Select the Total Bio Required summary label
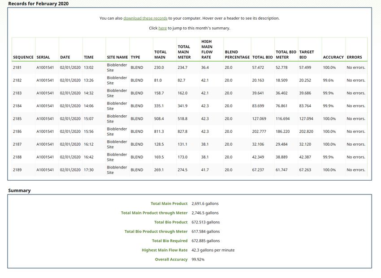Viewport: 381px width, 278px height. pos(169,241)
